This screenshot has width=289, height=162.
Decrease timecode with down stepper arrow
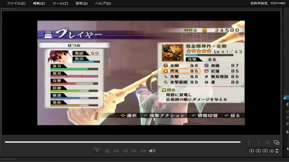[277, 152]
